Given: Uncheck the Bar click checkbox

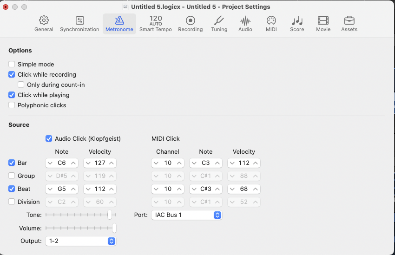Looking at the screenshot, I should click(12, 163).
